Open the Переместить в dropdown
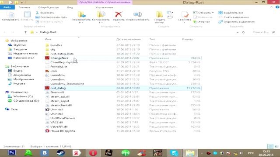 click(81, 17)
